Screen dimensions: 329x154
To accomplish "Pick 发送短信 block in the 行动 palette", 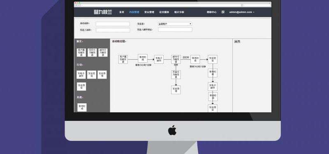I will 92,75.
